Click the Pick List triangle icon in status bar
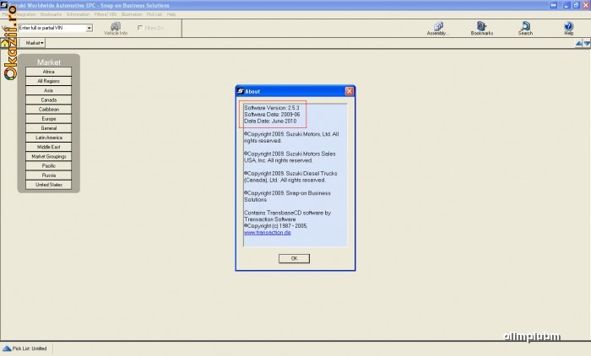Viewport: 591px width, 356px height. tap(7, 348)
